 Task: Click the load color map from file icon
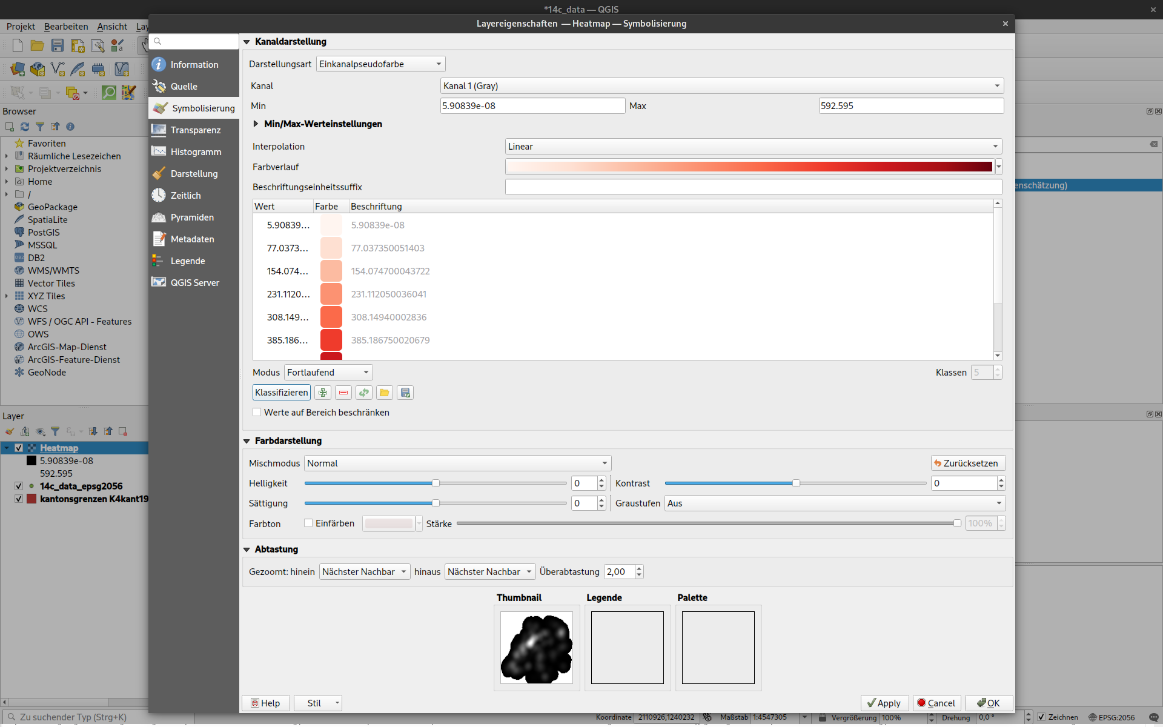pos(385,393)
